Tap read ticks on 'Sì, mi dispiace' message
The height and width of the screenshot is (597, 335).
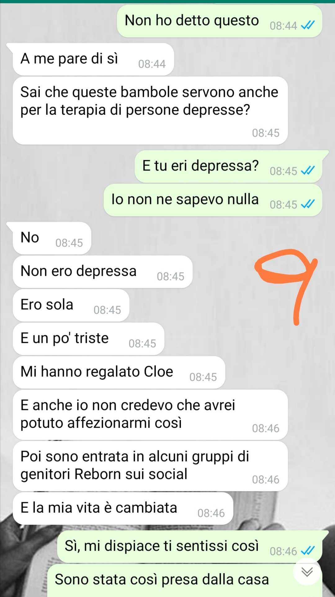tap(308, 551)
